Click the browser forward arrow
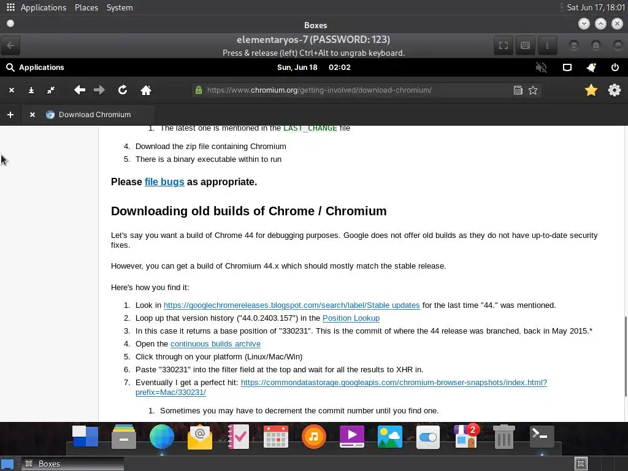This screenshot has width=628, height=471. tap(99, 90)
